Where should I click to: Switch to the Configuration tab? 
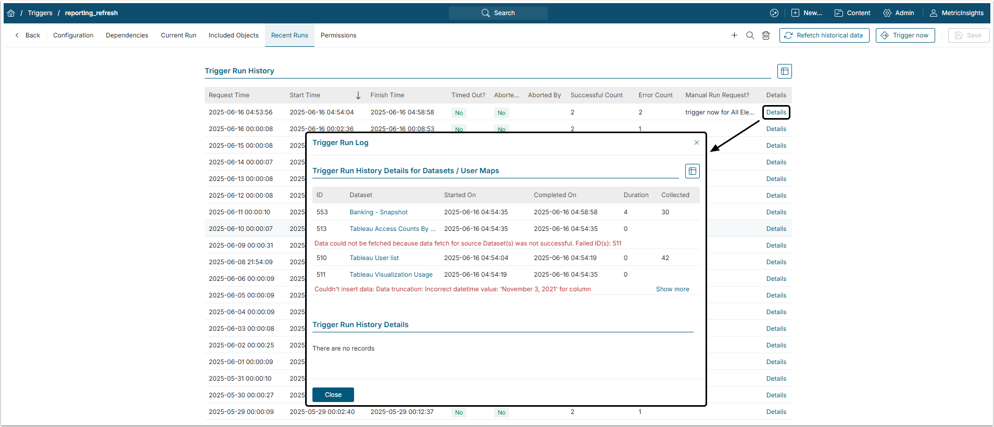point(73,35)
